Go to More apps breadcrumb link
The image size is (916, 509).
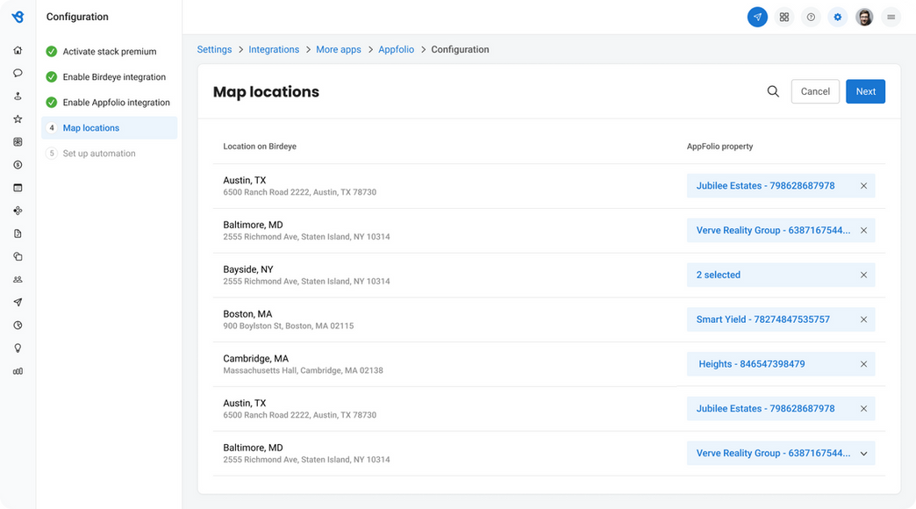[x=339, y=50]
